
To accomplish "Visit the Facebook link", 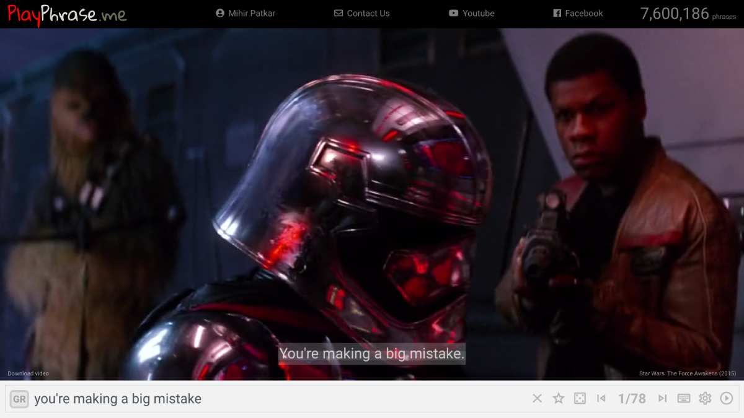I will (x=578, y=13).
